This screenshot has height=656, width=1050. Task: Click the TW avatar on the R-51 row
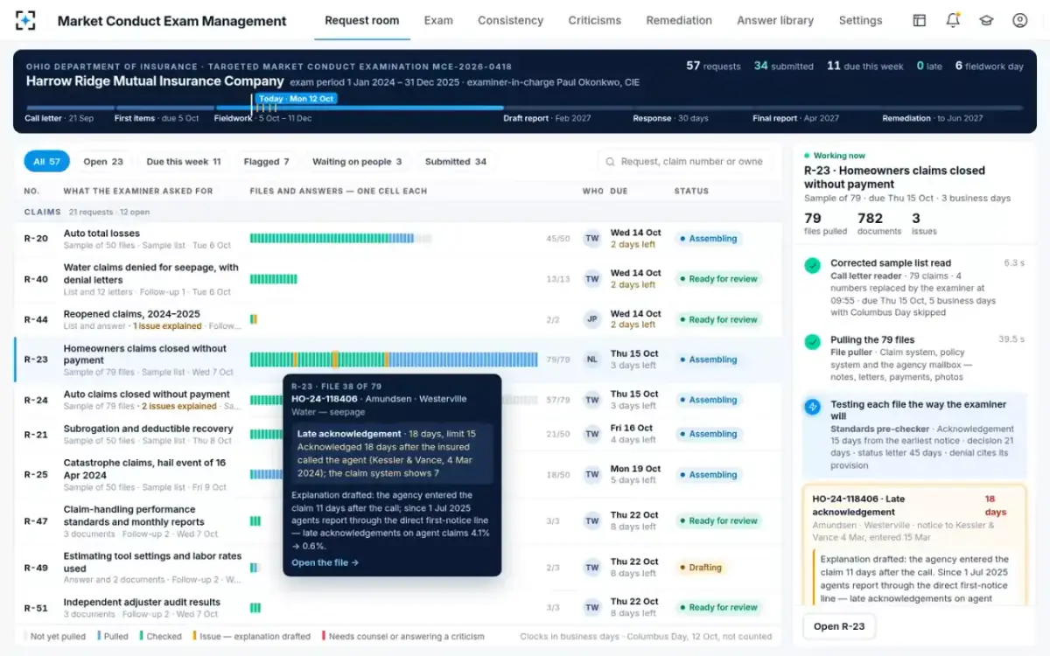[592, 607]
